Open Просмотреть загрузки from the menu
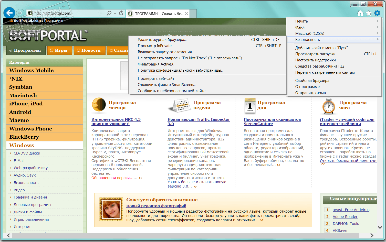386x242 pixels. coord(334,54)
